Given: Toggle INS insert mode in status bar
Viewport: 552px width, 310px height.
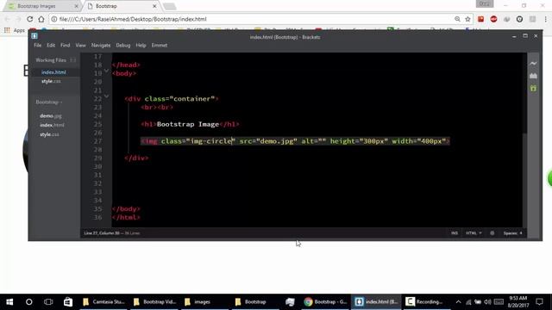Looking at the screenshot, I should click(455, 233).
